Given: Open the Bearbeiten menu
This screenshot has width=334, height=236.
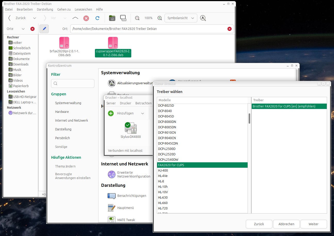Looking at the screenshot, I should coord(25,9).
